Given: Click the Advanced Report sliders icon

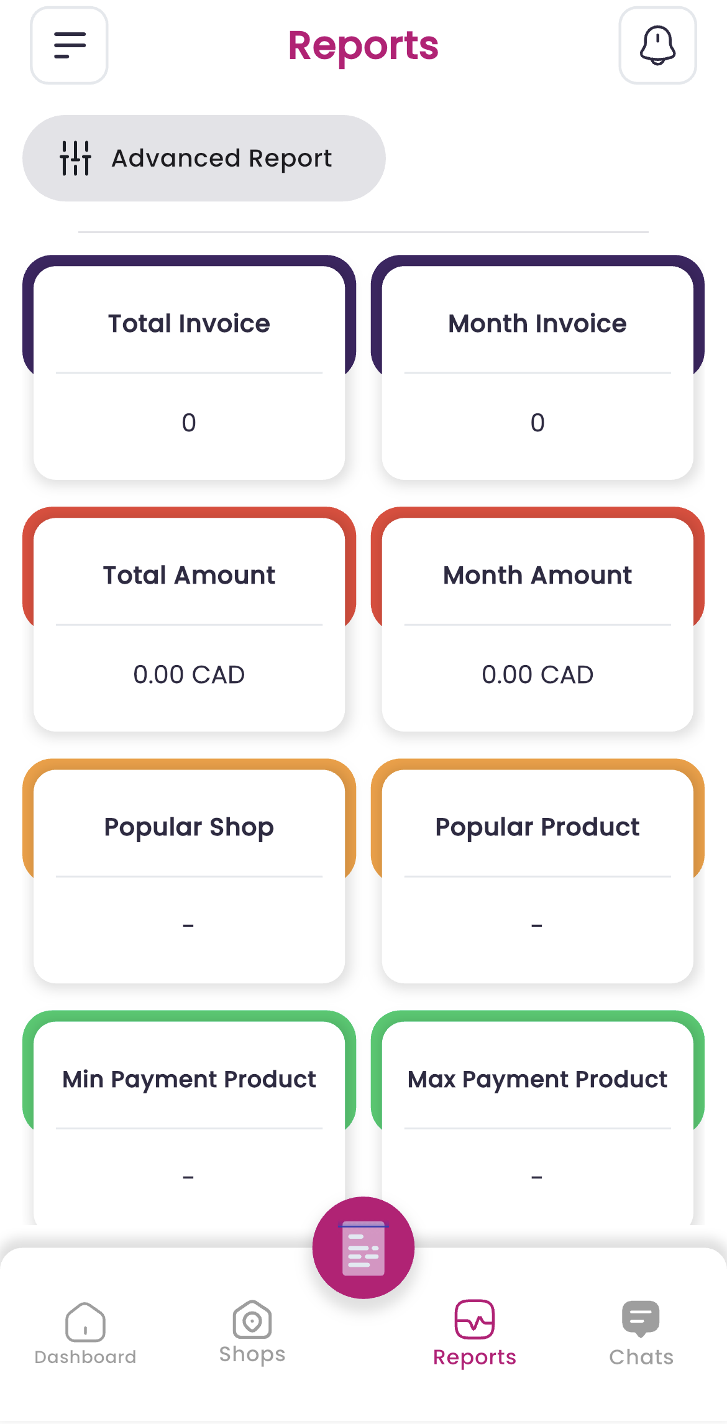Looking at the screenshot, I should click(76, 158).
